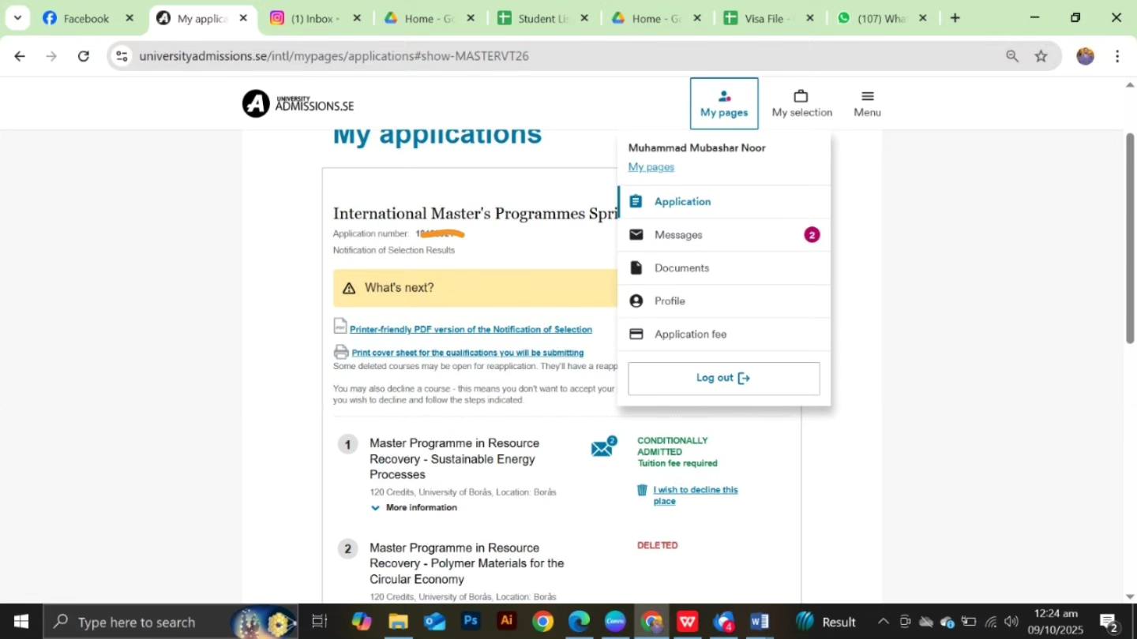This screenshot has width=1137, height=639.
Task: Reload the page
Action: [84, 56]
